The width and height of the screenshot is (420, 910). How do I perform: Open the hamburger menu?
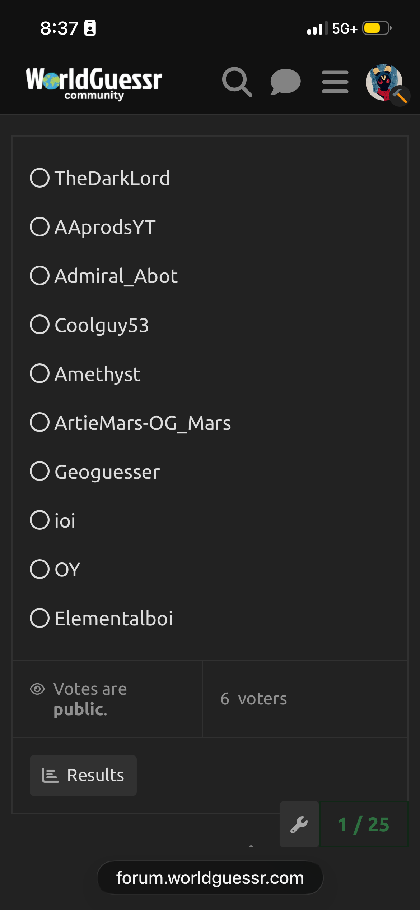pyautogui.click(x=335, y=82)
